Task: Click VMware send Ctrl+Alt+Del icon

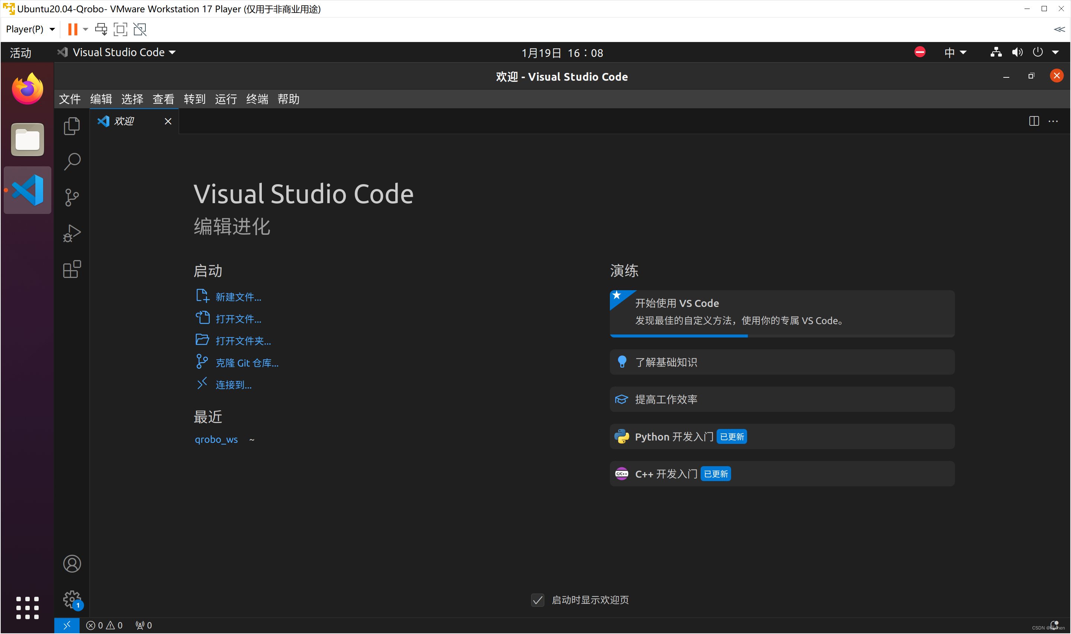Action: 101,29
